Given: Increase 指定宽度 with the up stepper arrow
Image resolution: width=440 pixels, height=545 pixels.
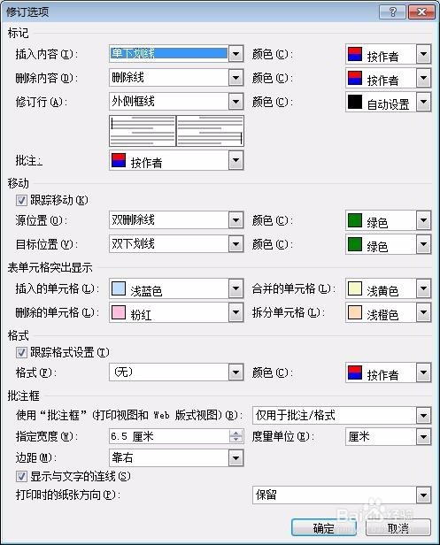Looking at the screenshot, I should point(236,434).
